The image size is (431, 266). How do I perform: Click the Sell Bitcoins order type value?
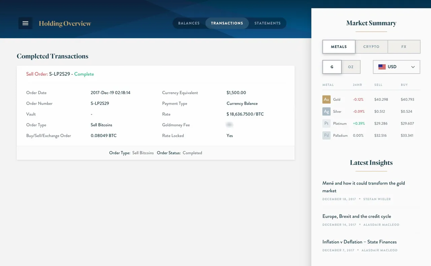pos(101,125)
